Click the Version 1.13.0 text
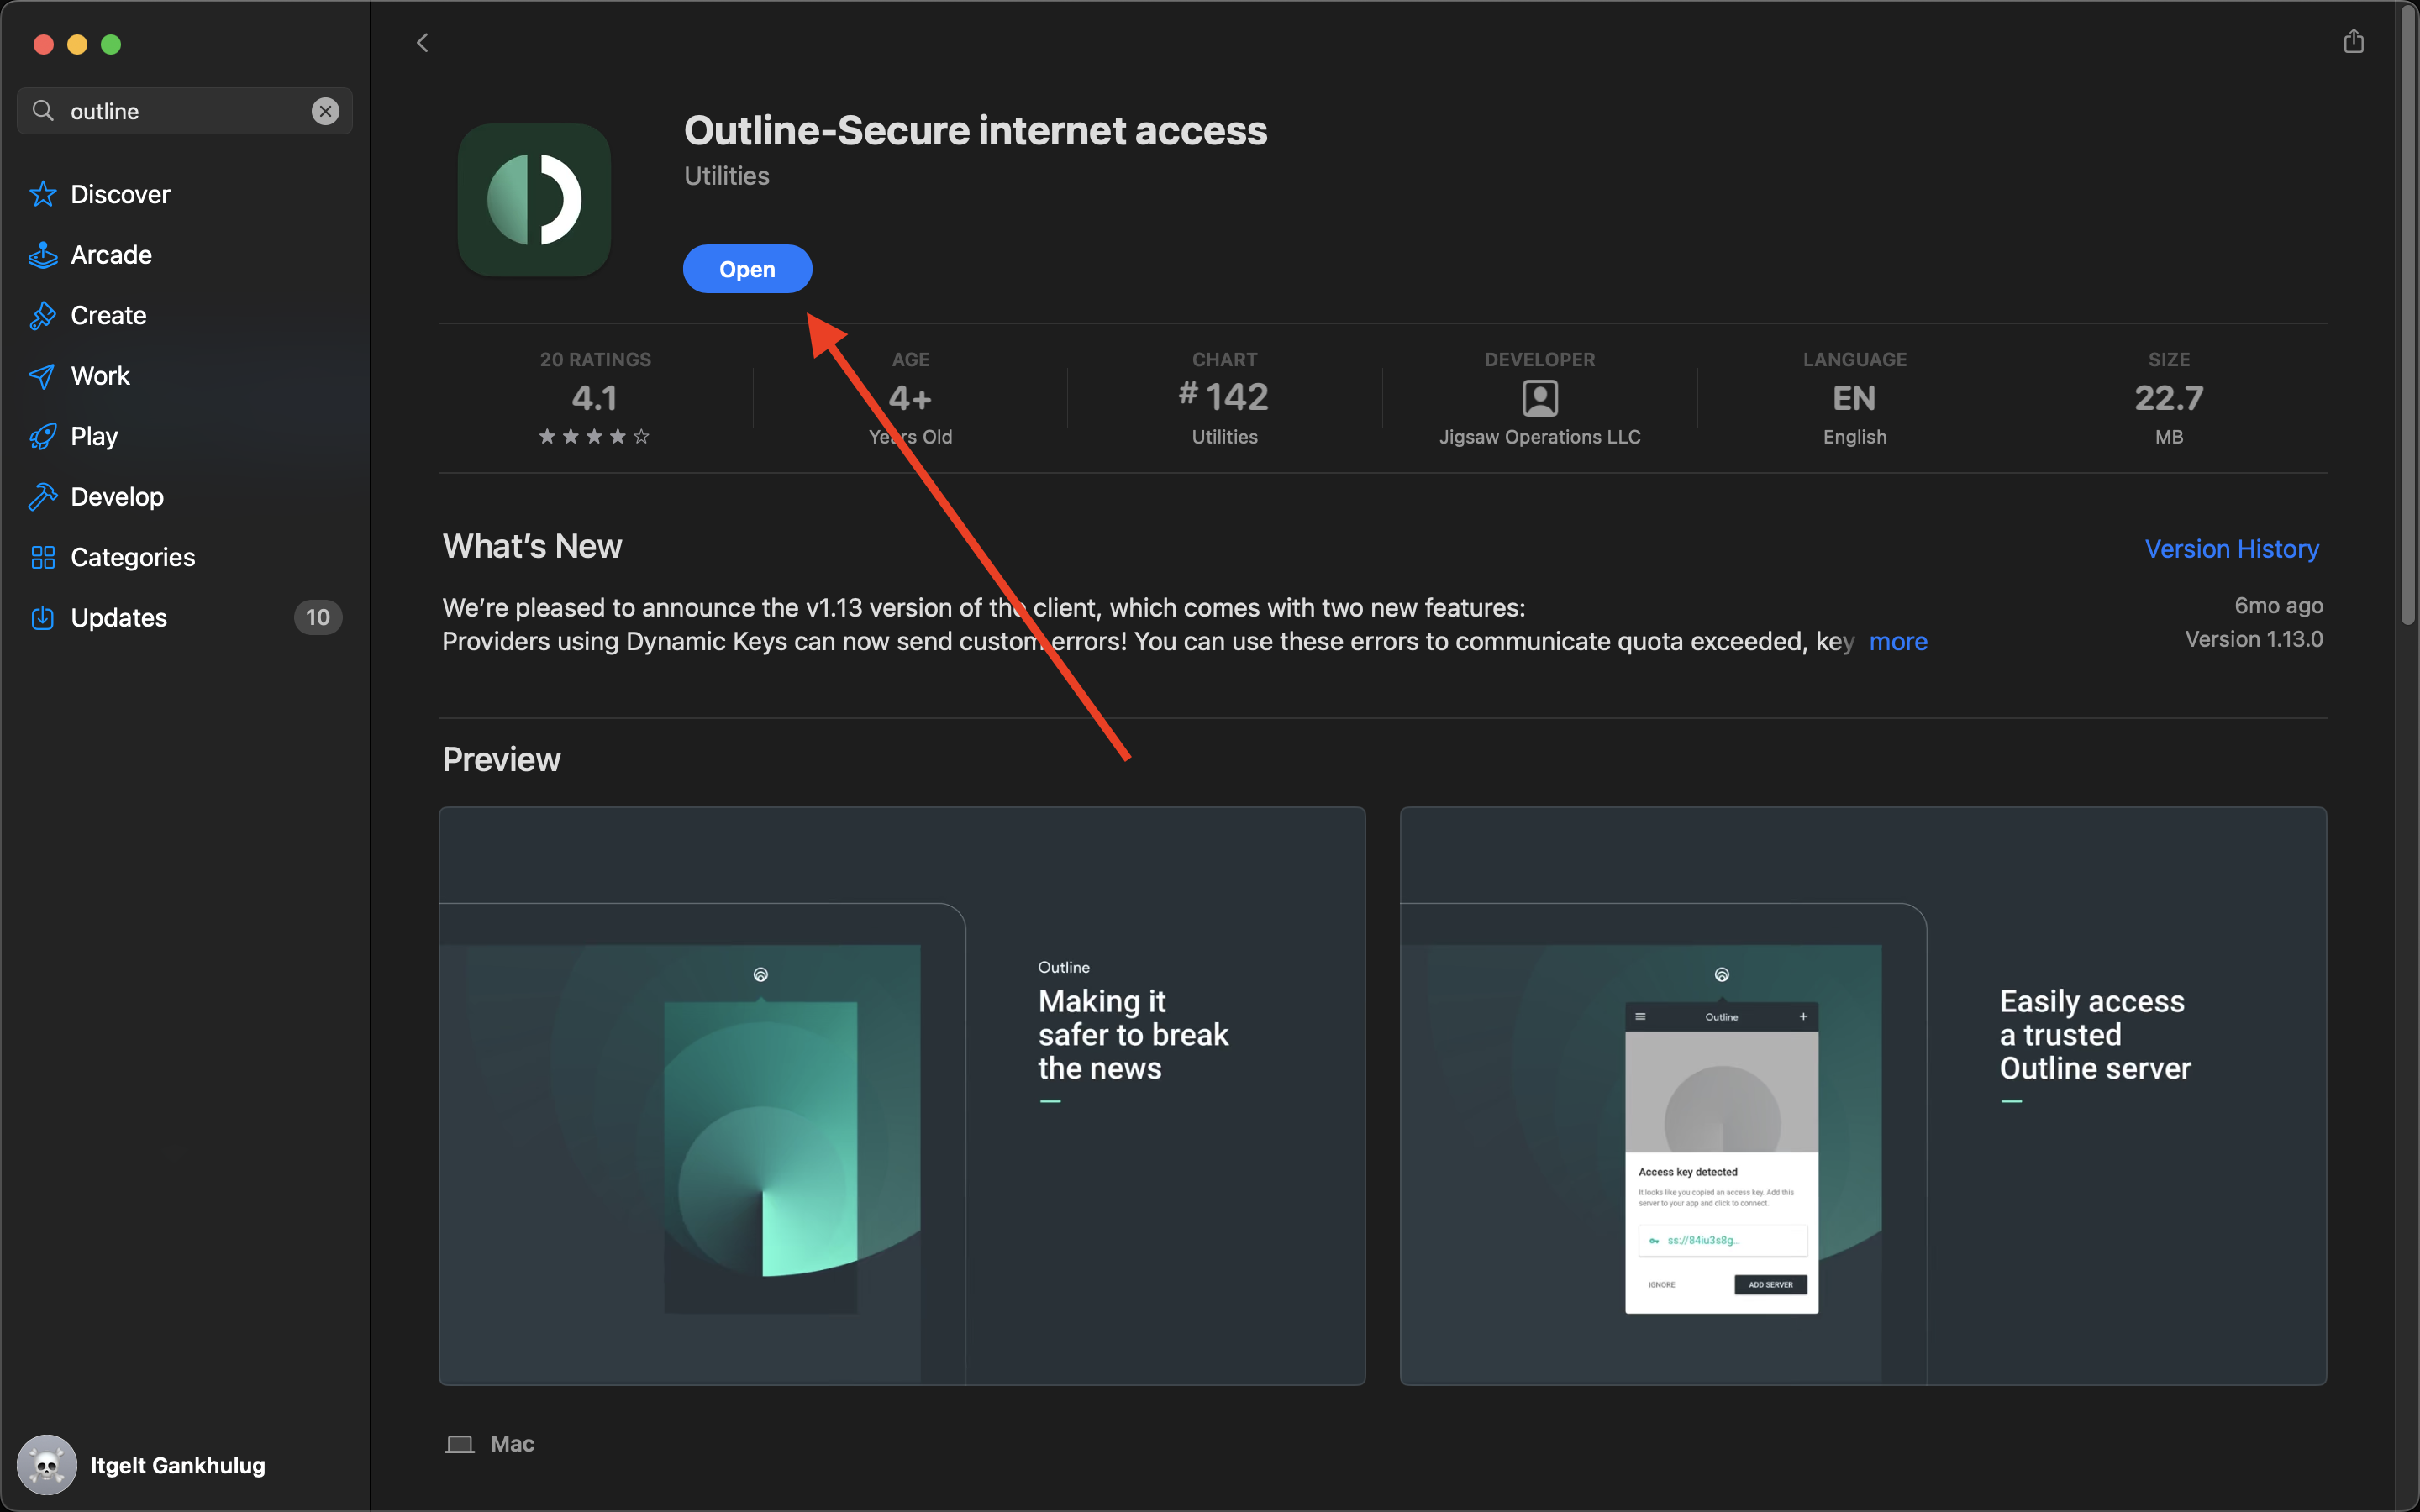 pyautogui.click(x=2253, y=639)
